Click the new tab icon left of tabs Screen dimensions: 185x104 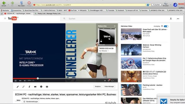coord(2,14)
